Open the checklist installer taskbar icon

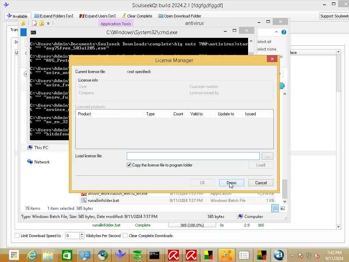(244, 255)
